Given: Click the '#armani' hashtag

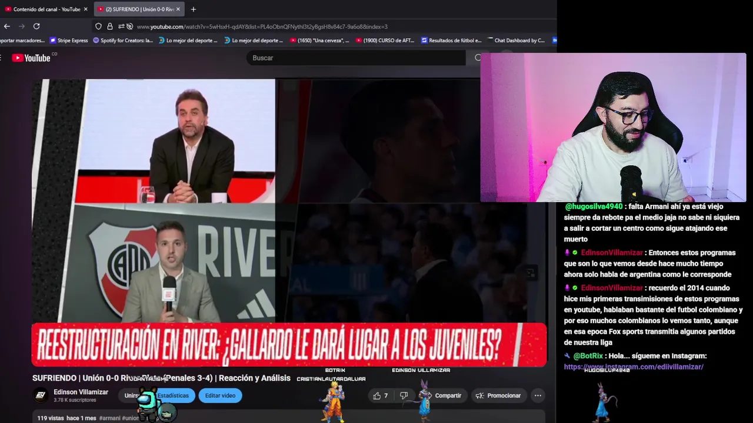Looking at the screenshot, I should 109,418.
